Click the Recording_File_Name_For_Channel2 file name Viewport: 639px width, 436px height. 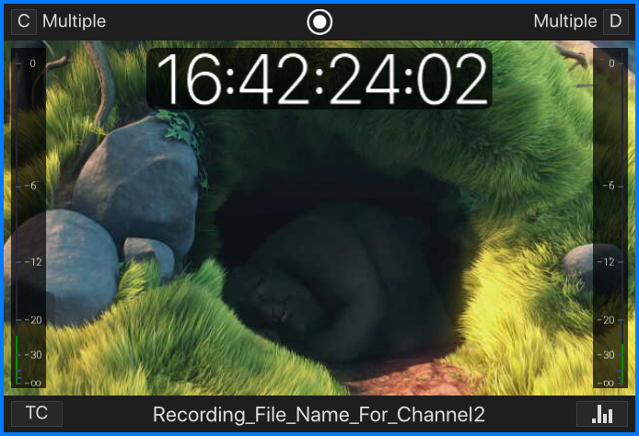[319, 415]
